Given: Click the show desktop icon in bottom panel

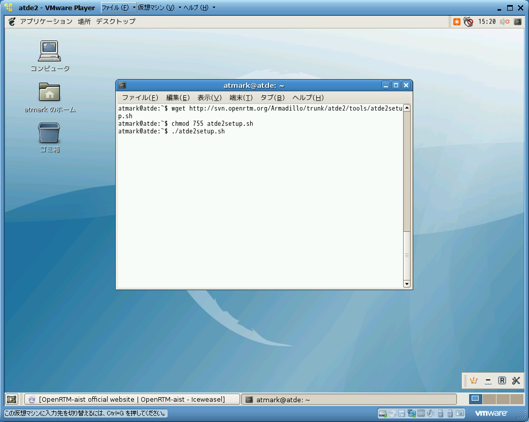Looking at the screenshot, I should pyautogui.click(x=12, y=399).
